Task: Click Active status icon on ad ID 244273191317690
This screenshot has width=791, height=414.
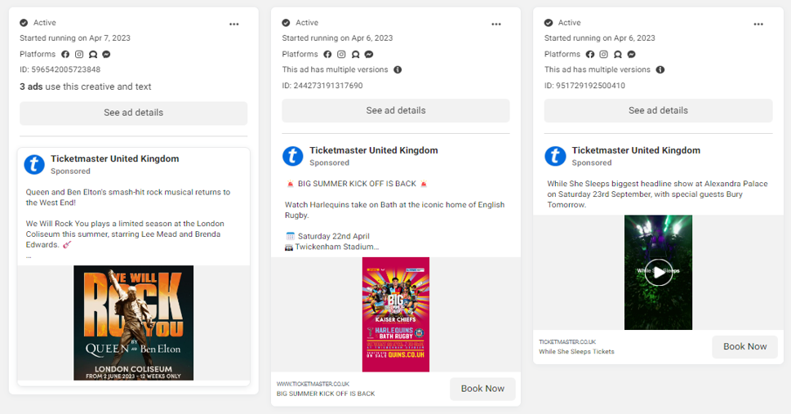Action: click(x=286, y=23)
